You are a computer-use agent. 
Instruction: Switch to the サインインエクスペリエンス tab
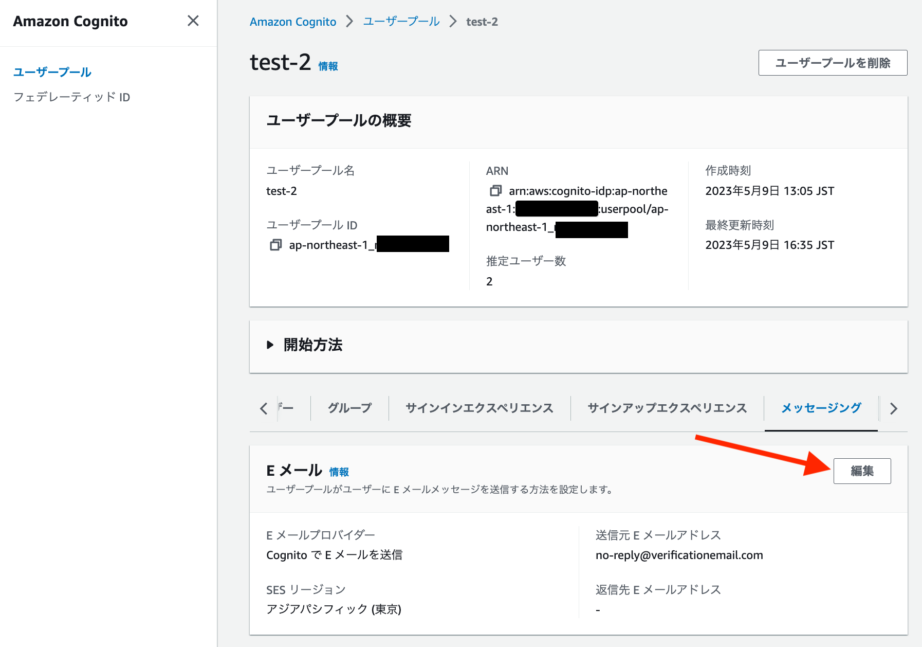point(479,408)
